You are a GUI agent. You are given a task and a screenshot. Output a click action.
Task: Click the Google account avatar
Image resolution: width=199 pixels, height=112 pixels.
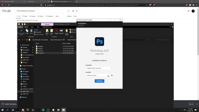pyautogui.click(x=193, y=11)
